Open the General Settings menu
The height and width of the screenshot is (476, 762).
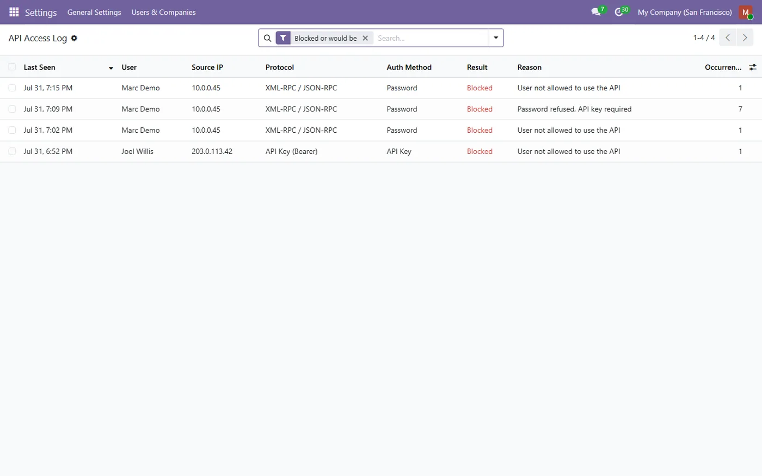(94, 12)
